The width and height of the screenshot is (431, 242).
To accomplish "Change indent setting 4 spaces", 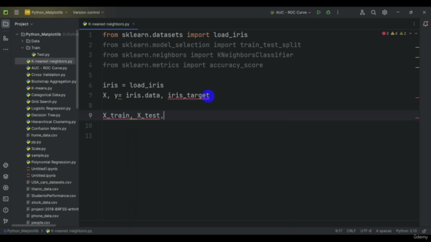I will pos(383,231).
